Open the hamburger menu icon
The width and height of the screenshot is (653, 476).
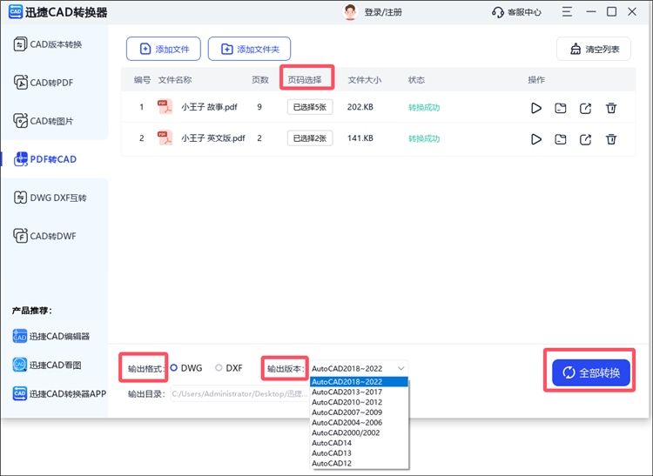pyautogui.click(x=567, y=11)
